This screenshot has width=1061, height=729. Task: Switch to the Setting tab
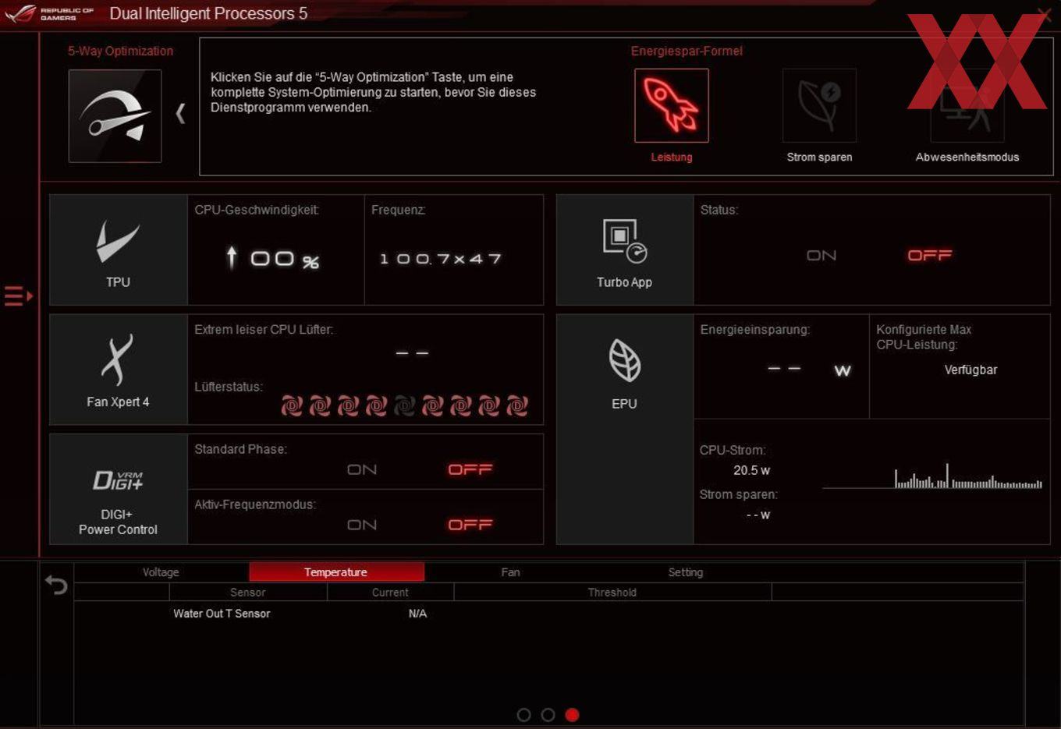(x=685, y=572)
